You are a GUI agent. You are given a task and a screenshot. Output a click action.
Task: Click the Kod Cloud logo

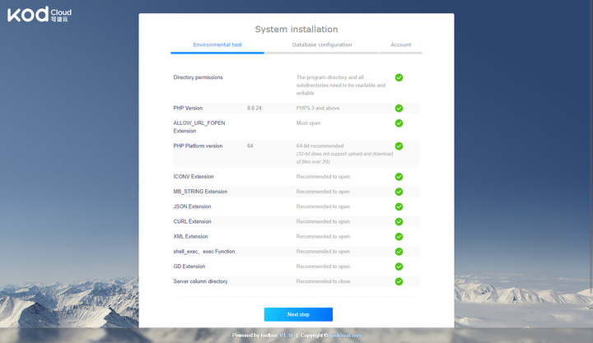pyautogui.click(x=38, y=13)
